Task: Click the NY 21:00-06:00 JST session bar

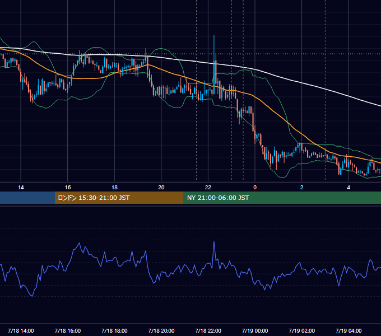Action: tap(282, 198)
